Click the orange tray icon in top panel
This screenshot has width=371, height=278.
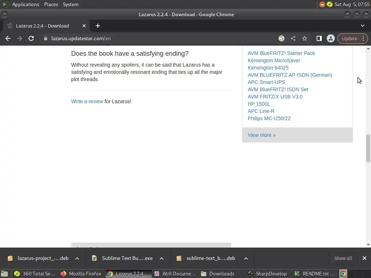[322, 4]
